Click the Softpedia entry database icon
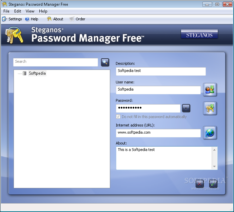The width and height of the screenshot is (234, 212). pos(24,73)
